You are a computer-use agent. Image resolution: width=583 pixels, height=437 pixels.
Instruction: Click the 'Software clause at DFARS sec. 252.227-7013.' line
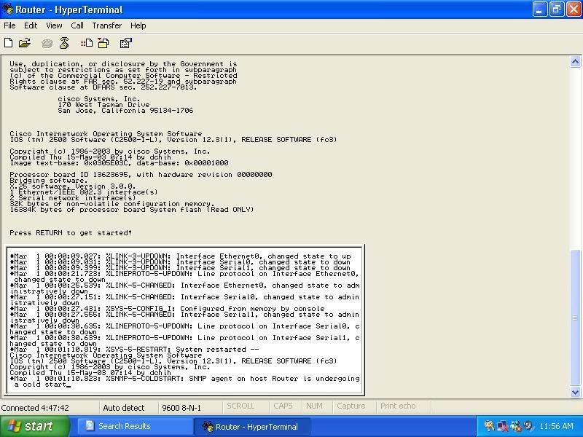(x=103, y=87)
